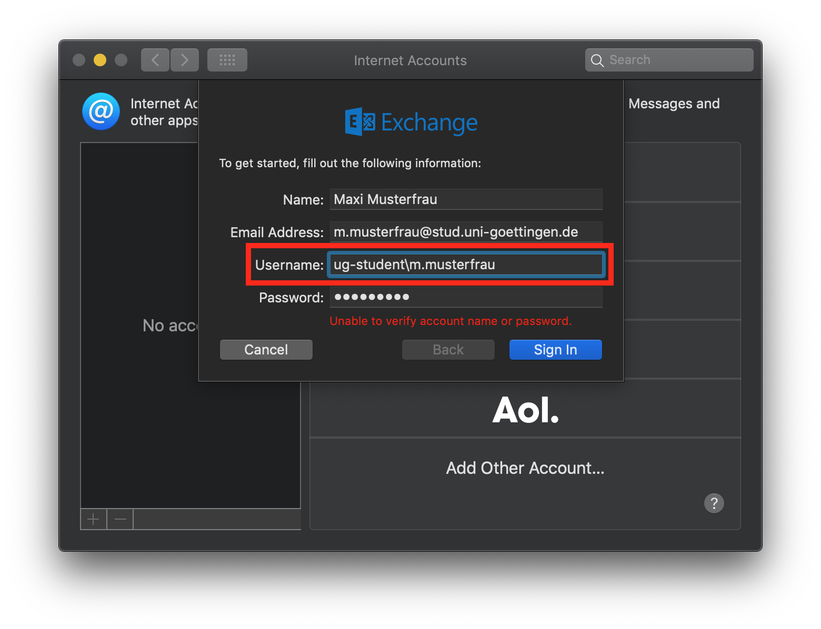Click the forward navigation arrow in toolbar
This screenshot has height=629, width=821.
point(185,60)
